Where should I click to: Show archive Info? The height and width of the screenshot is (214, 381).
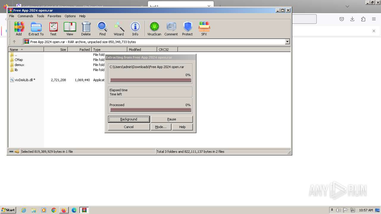pos(135,29)
